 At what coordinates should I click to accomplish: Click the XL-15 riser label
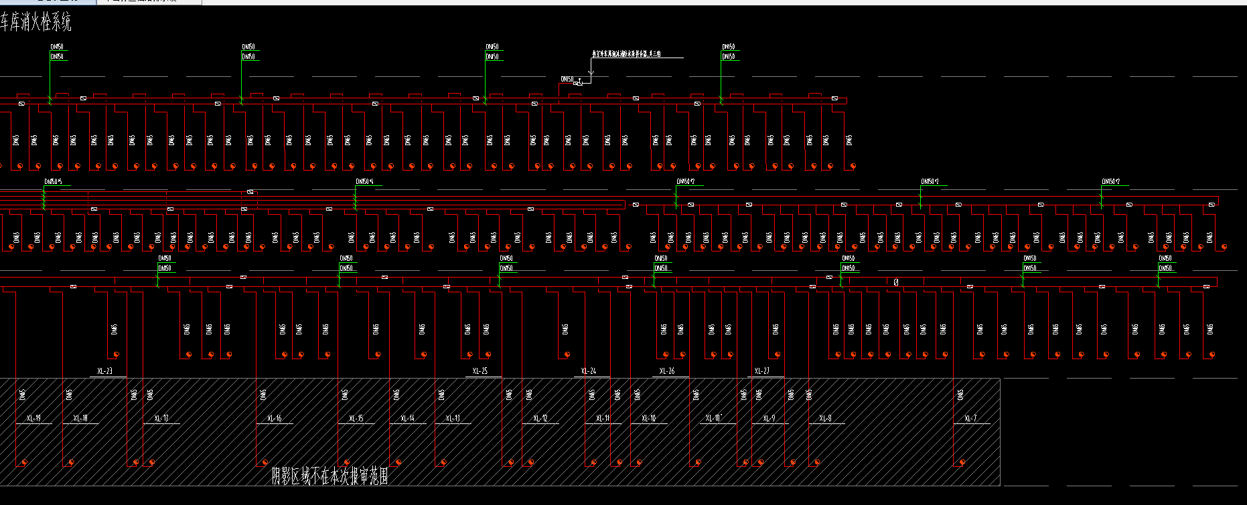point(356,419)
